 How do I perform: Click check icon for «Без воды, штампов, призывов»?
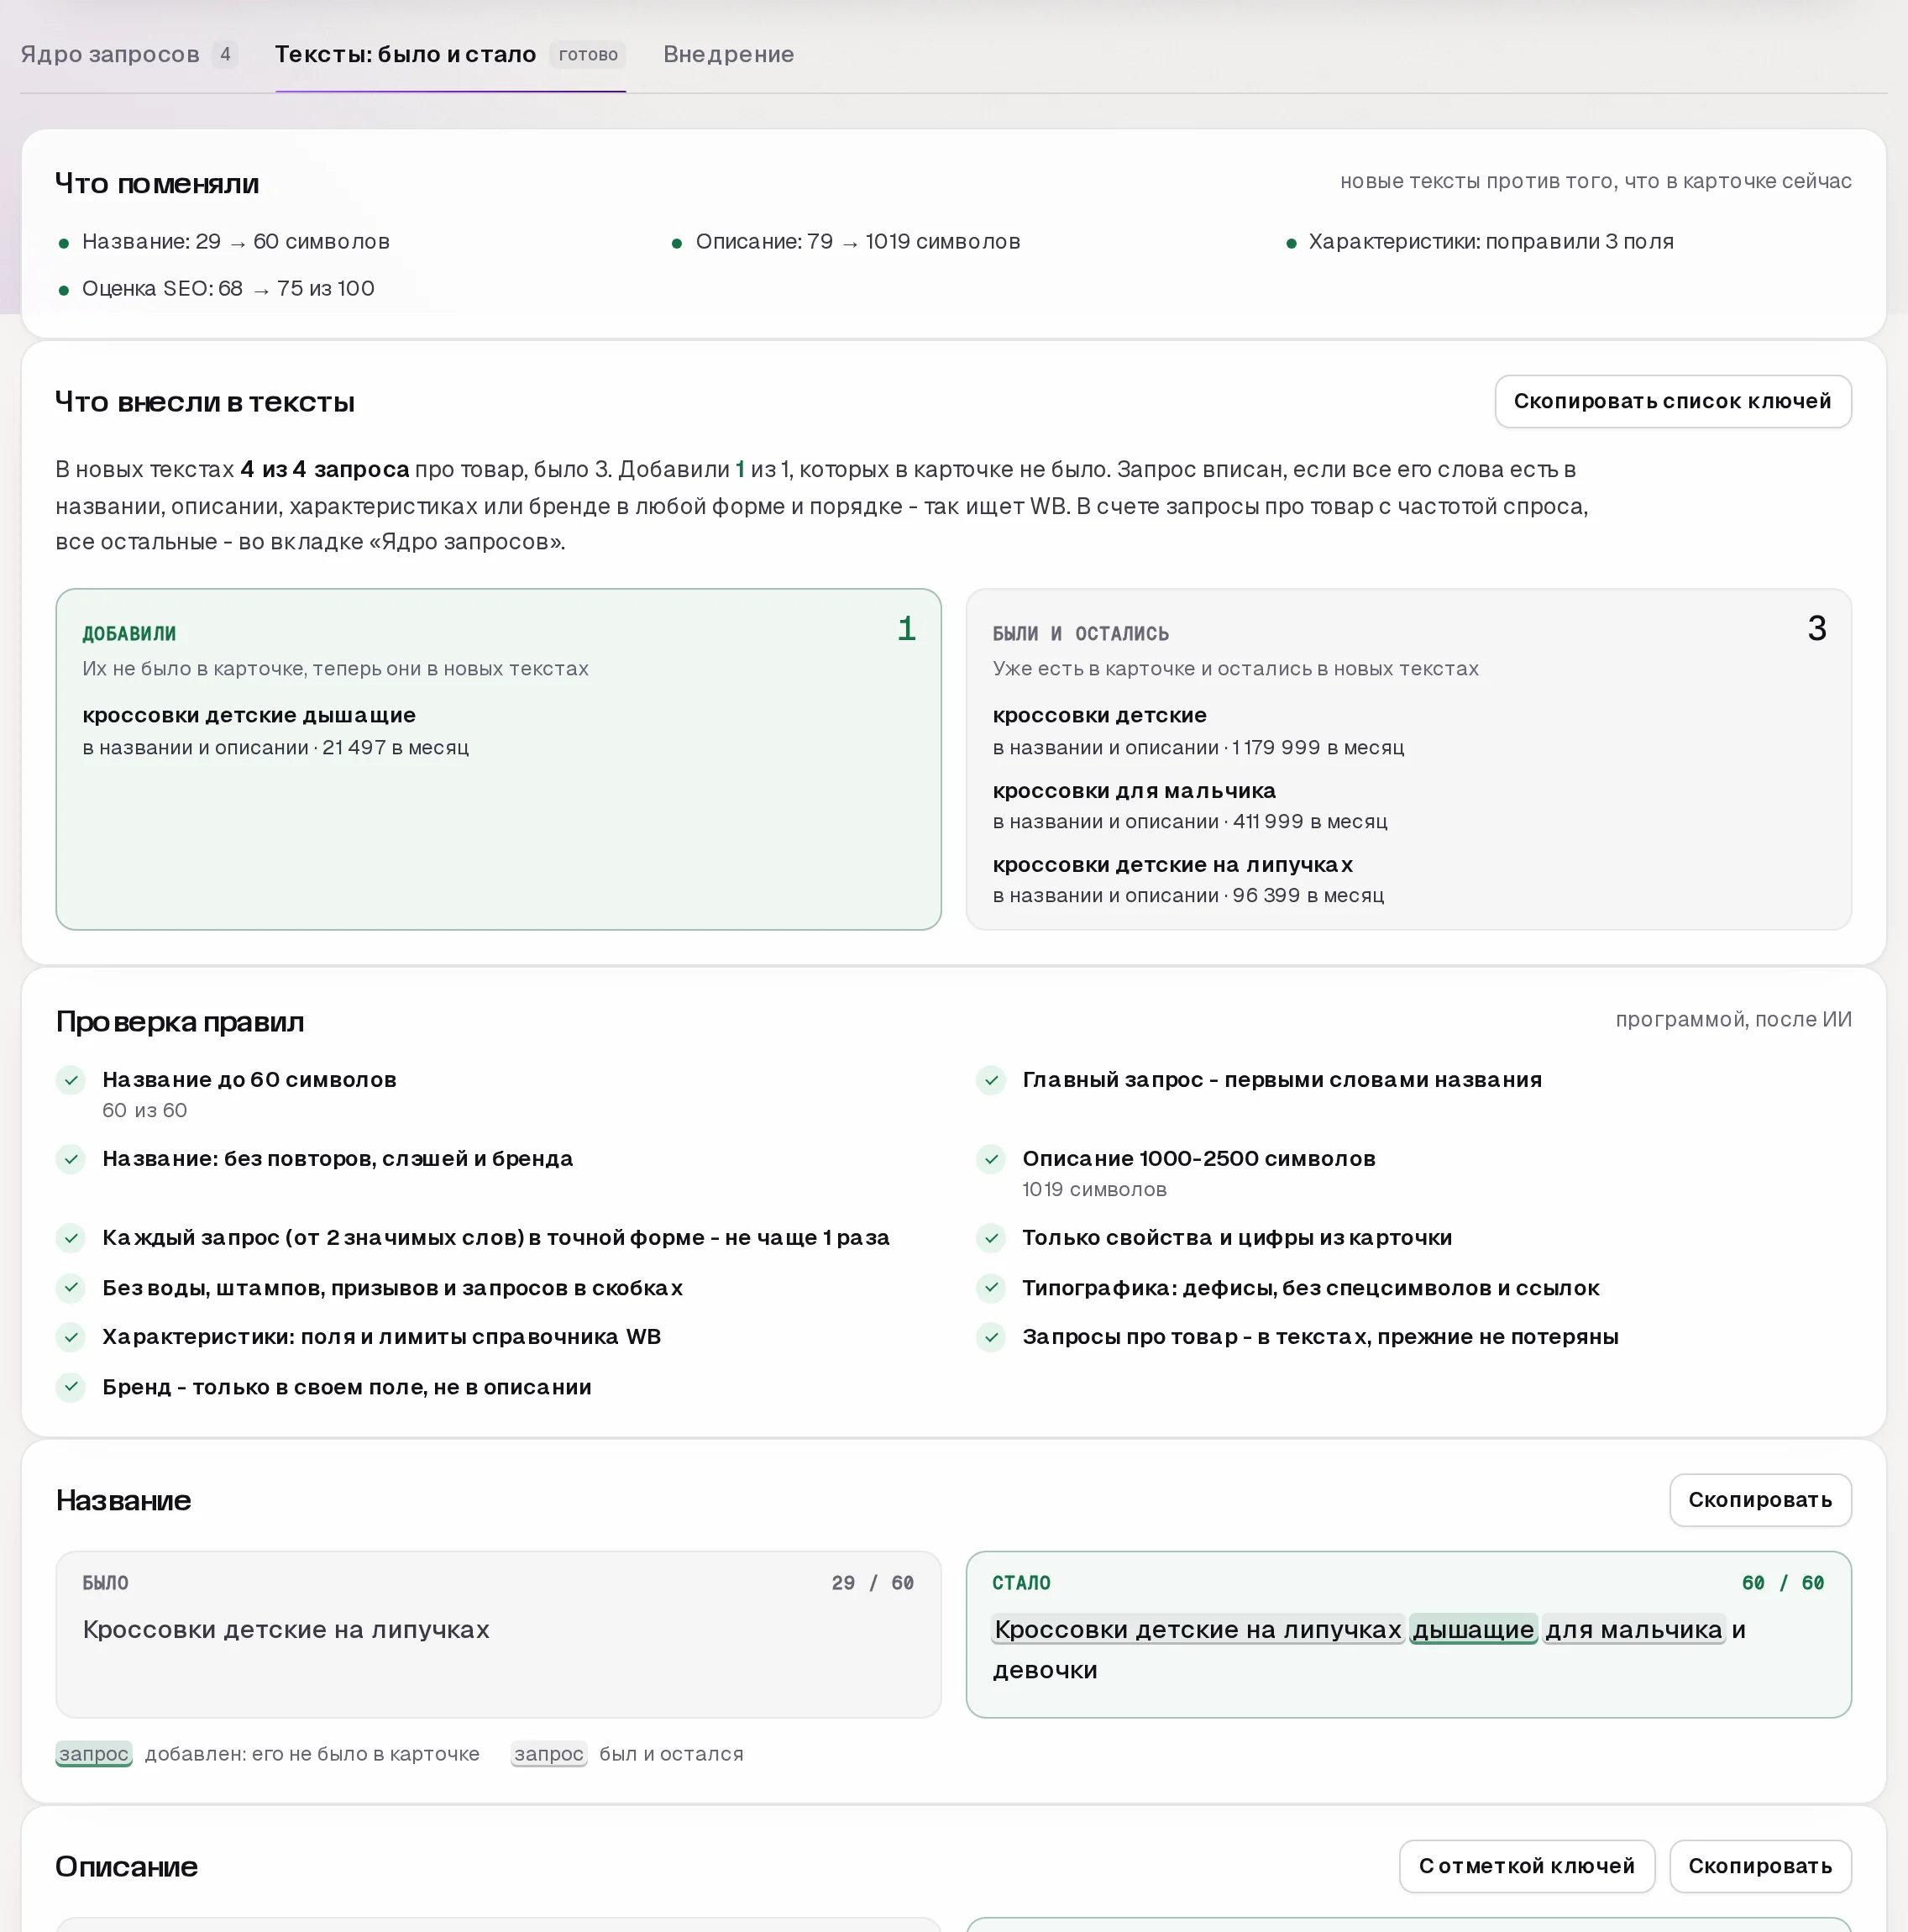coord(71,1288)
